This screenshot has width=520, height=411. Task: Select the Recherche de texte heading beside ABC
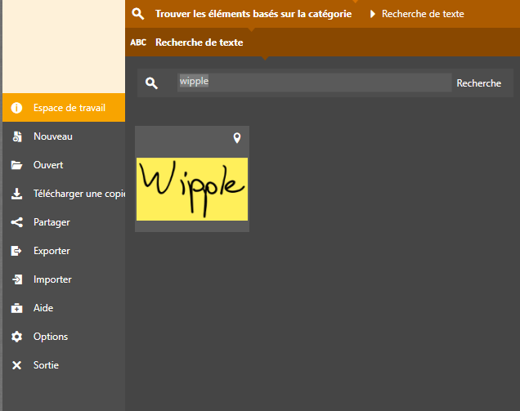coord(199,42)
